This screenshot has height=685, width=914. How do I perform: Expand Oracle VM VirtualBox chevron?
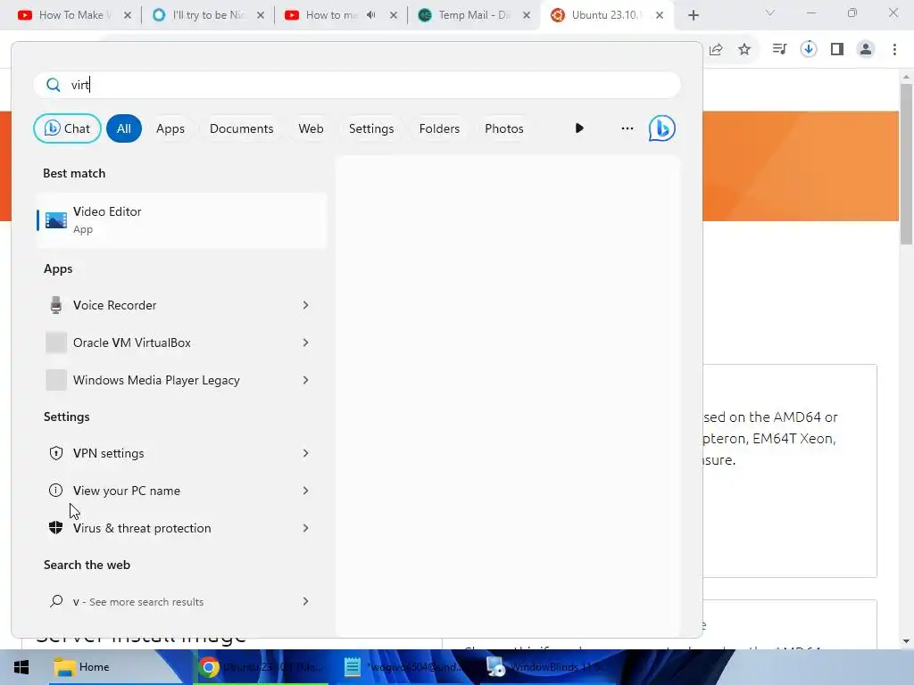(305, 342)
